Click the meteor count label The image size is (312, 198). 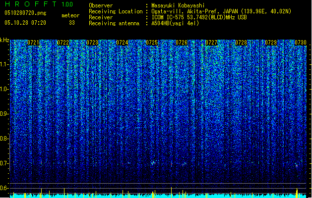click(x=70, y=15)
